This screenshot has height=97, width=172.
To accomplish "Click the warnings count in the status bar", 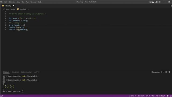I will 2,96.
